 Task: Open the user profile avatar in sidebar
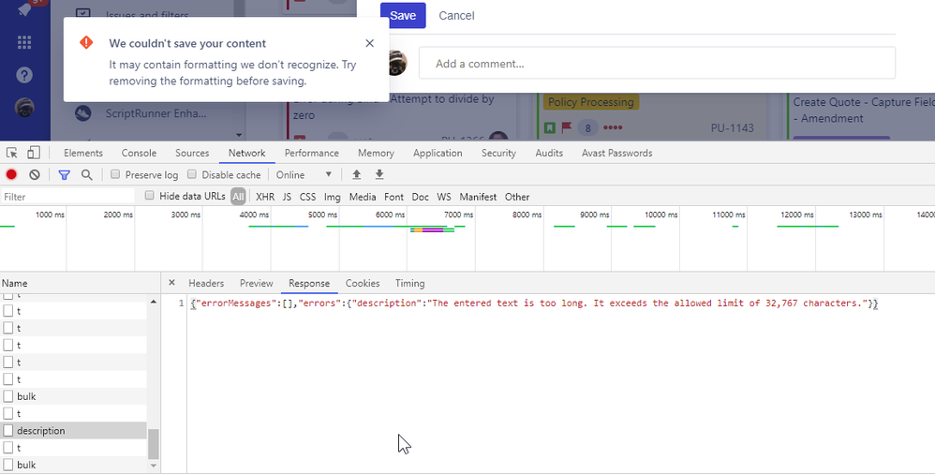tap(24, 108)
